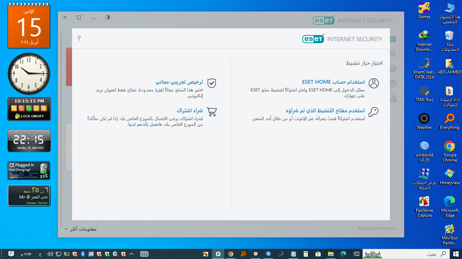Click the Fajr prayer time gadget

[x=29, y=195]
